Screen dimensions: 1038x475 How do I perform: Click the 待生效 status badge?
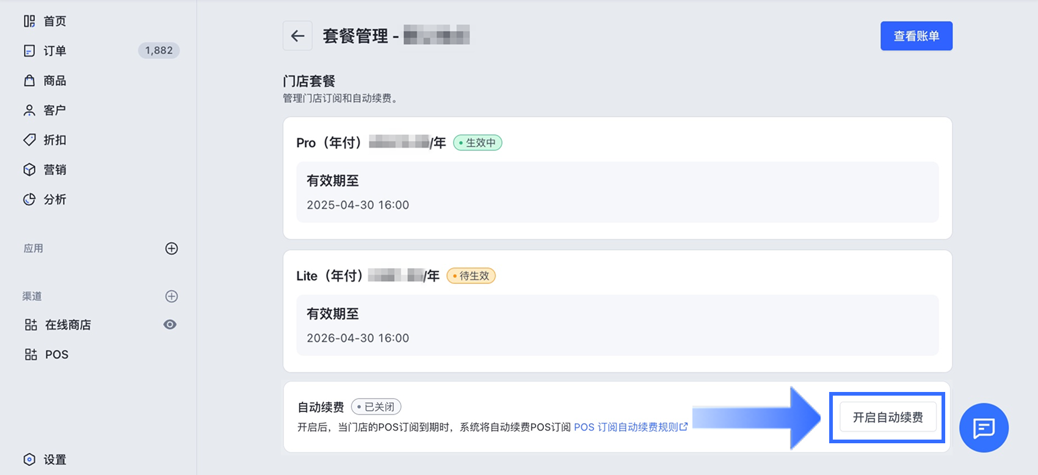[471, 276]
